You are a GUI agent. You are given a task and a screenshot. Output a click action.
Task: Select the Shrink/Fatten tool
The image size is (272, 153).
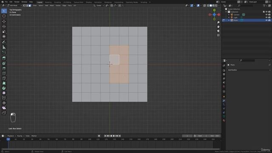click(x=4, y=103)
